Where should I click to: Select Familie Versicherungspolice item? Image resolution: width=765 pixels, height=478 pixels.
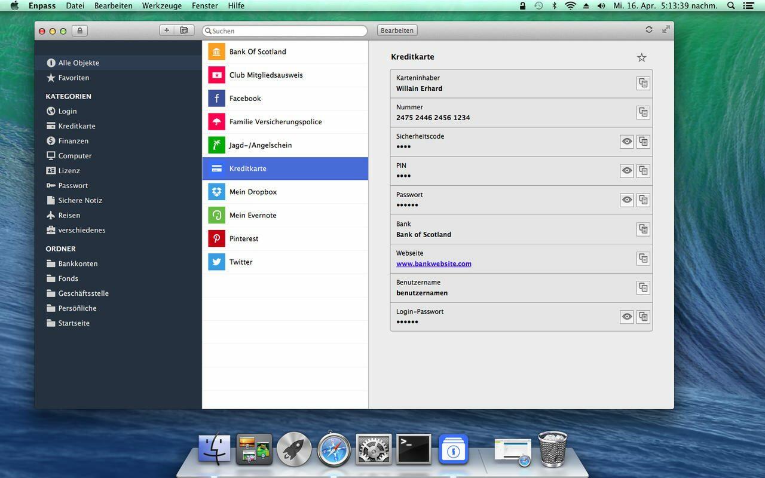tap(285, 122)
